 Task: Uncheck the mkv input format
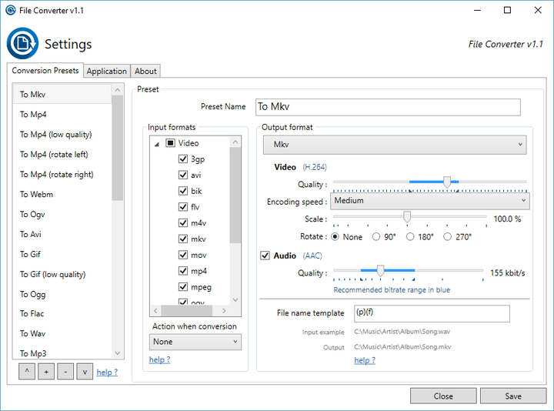click(183, 239)
